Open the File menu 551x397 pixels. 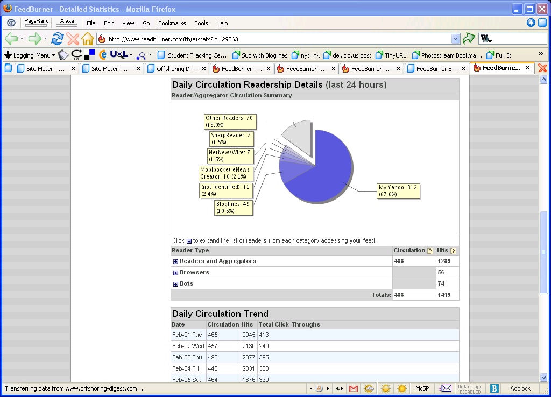(x=91, y=23)
